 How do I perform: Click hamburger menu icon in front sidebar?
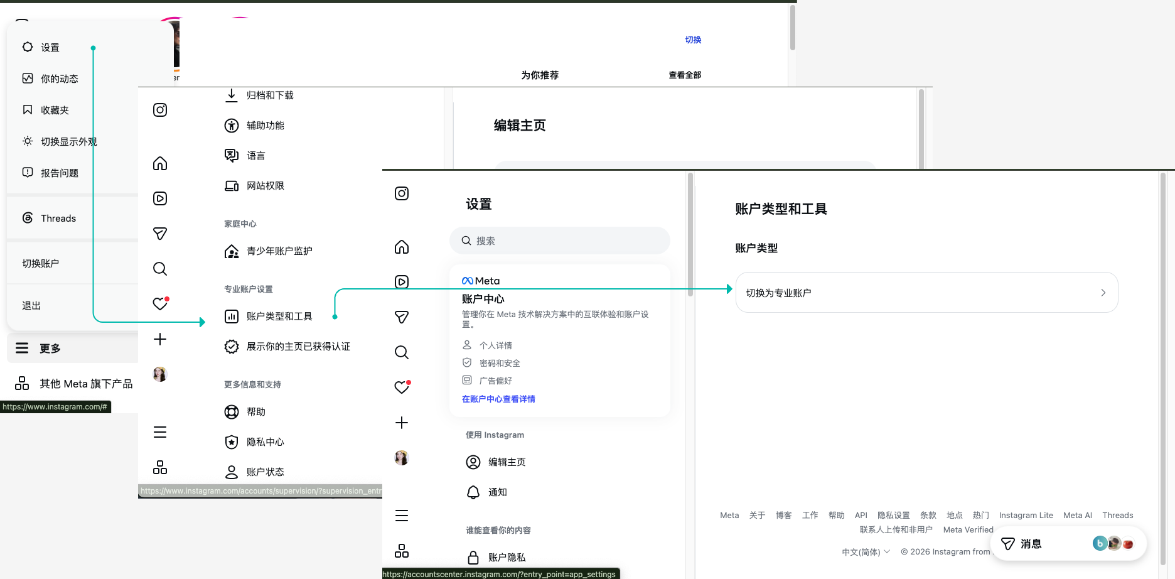click(402, 516)
